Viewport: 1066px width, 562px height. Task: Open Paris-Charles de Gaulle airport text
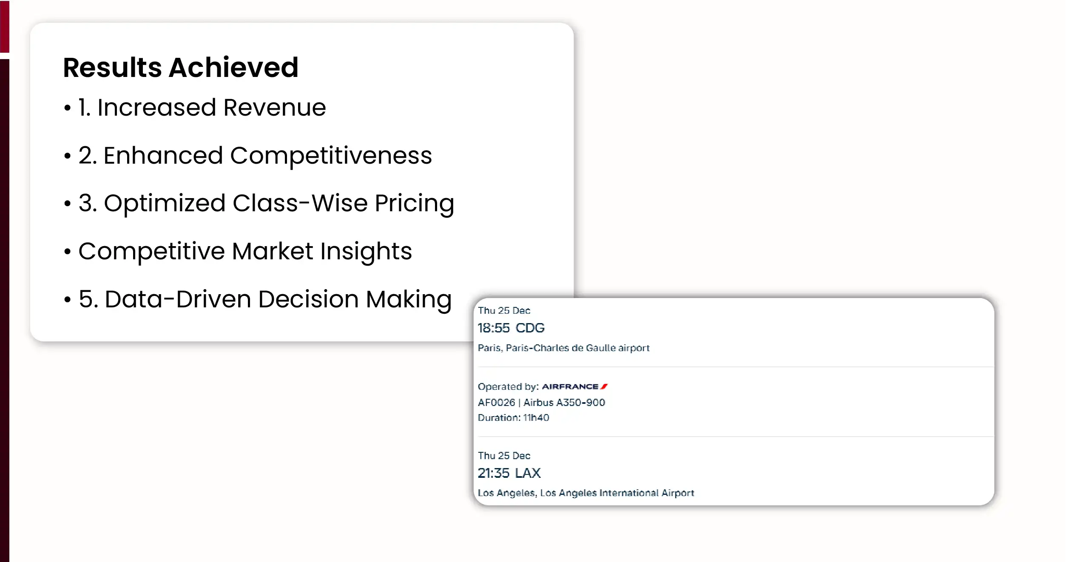[563, 348]
